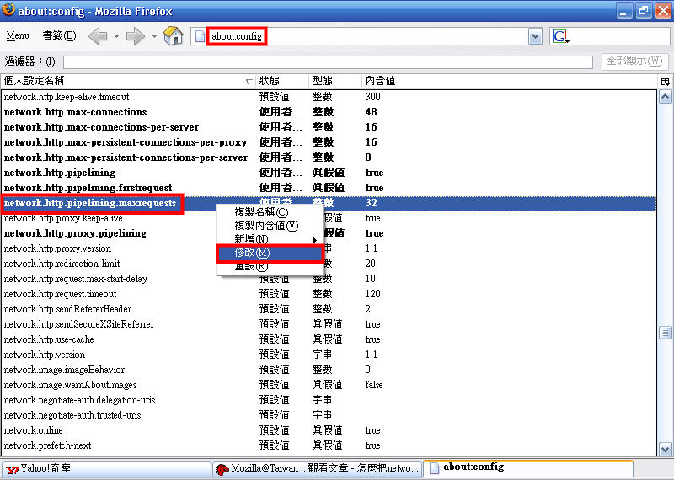Click the 過濾器 filter input field

[328, 61]
